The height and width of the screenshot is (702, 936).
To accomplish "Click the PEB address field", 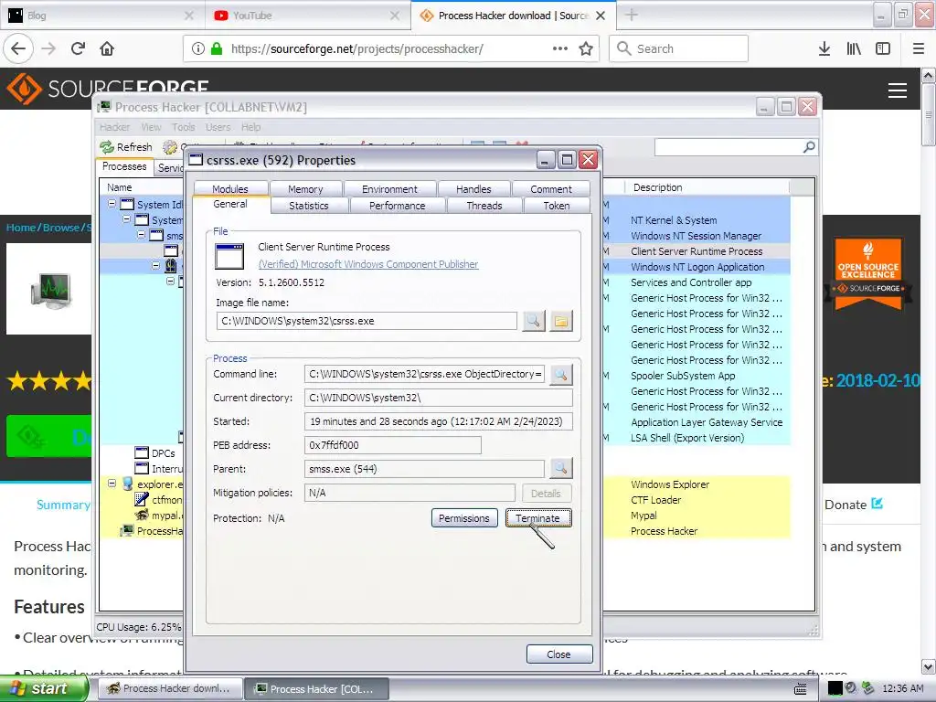I will (x=393, y=445).
